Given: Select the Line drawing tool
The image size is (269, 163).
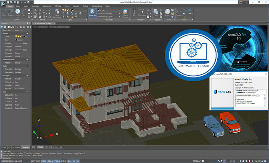Looking at the screenshot, I should click(4, 12).
